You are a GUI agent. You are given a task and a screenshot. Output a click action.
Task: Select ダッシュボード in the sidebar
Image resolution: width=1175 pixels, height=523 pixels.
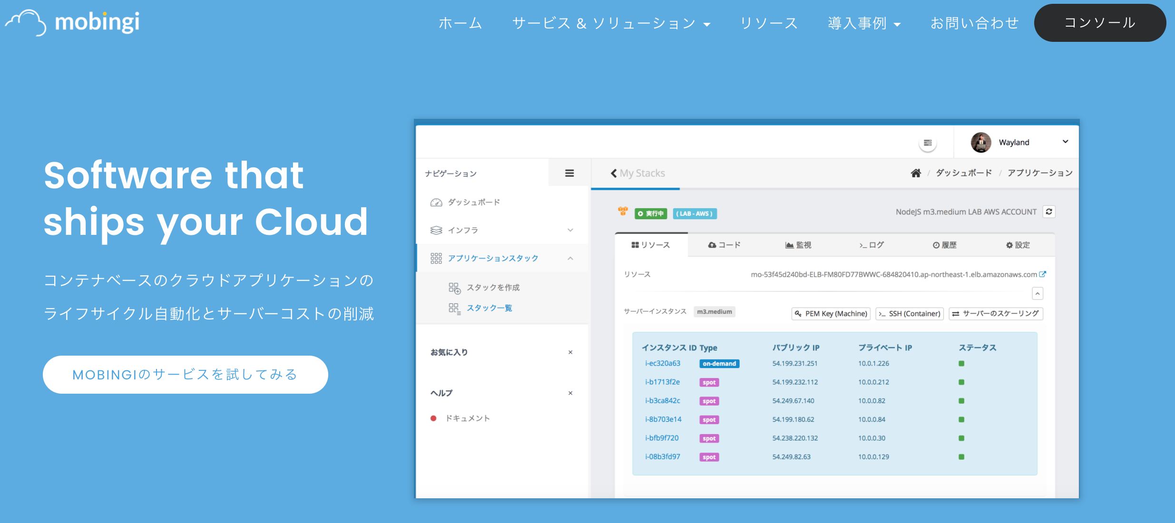(x=474, y=203)
